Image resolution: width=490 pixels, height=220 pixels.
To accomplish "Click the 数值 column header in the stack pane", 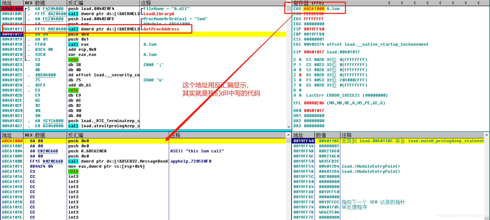I will tap(327, 135).
